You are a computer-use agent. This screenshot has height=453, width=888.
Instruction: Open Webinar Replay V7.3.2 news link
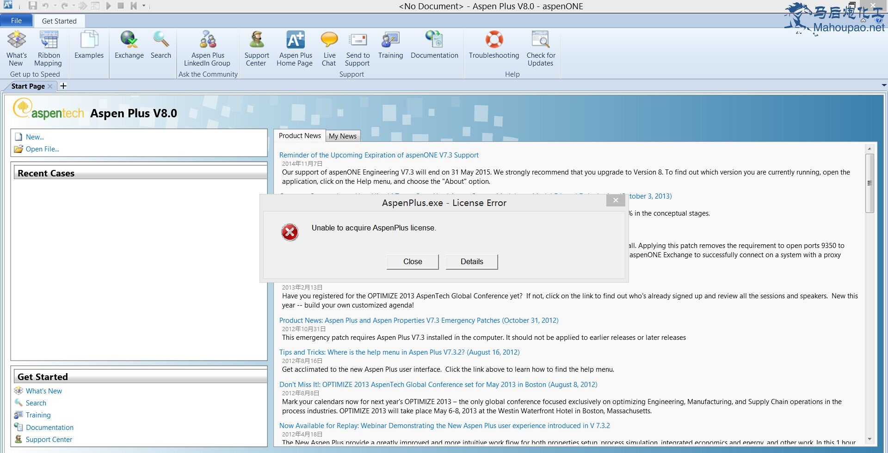(x=444, y=426)
